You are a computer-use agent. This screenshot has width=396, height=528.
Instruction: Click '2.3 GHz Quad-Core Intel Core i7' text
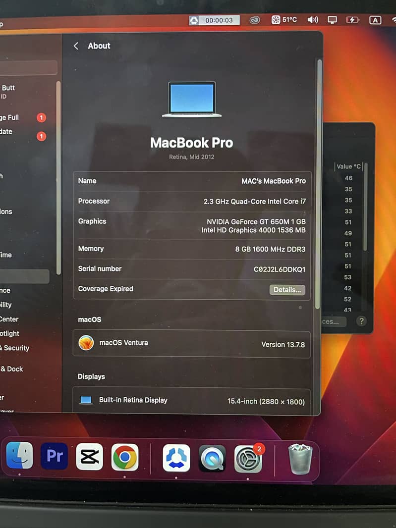point(255,202)
